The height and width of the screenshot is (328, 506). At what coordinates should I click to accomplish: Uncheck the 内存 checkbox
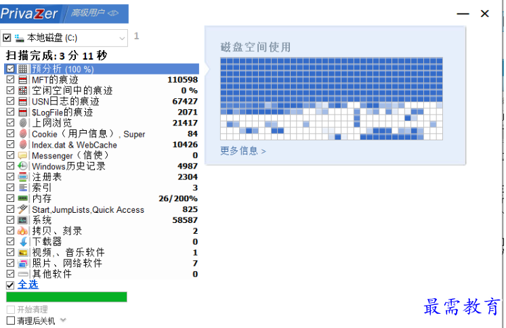[x=10, y=199]
